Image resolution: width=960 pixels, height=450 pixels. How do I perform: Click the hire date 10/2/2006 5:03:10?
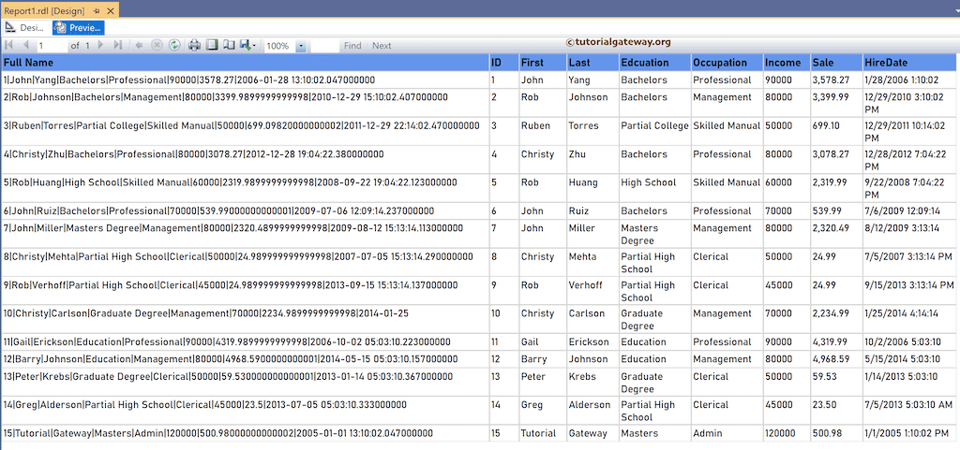tap(909, 341)
